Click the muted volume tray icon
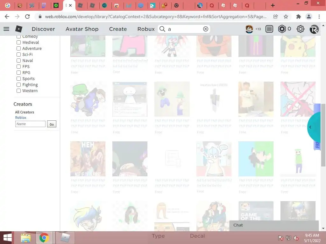The width and height of the screenshot is (326, 244). [x=296, y=238]
